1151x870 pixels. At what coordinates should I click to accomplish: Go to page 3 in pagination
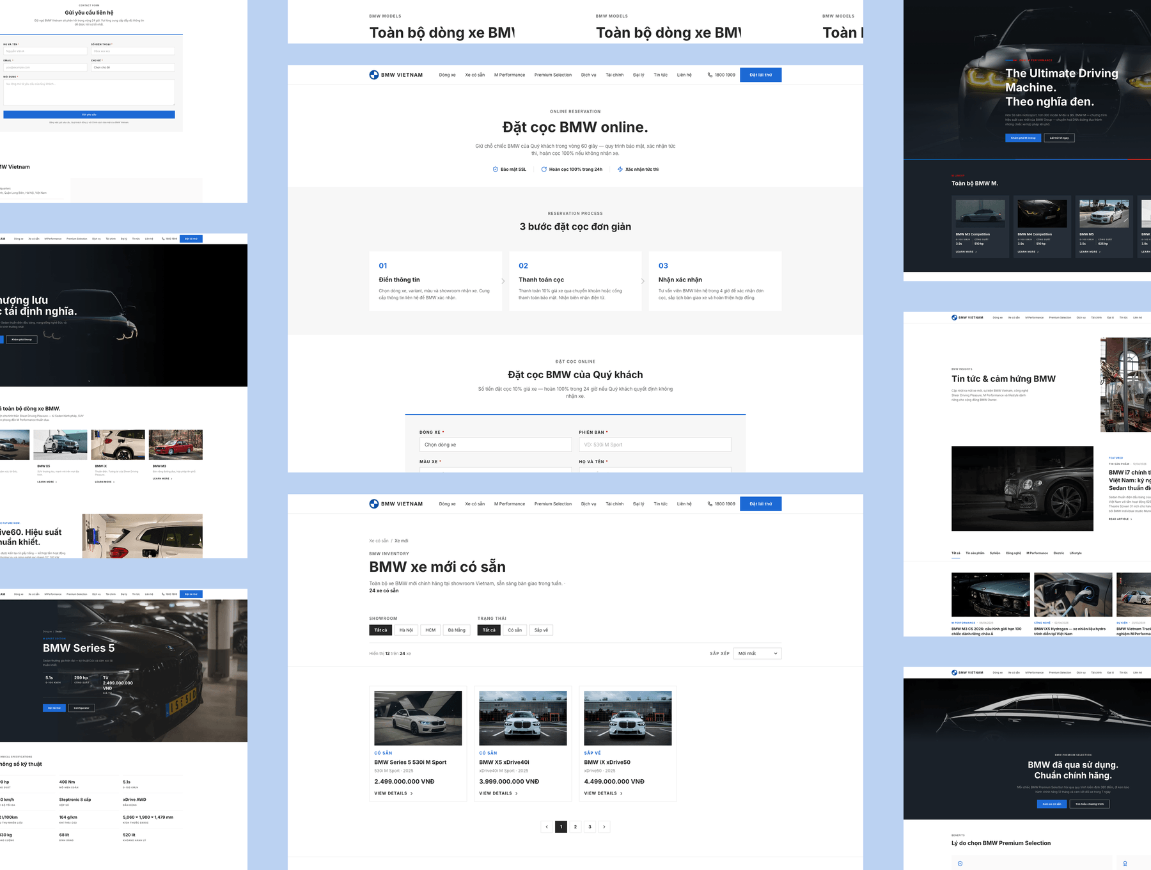tap(590, 826)
